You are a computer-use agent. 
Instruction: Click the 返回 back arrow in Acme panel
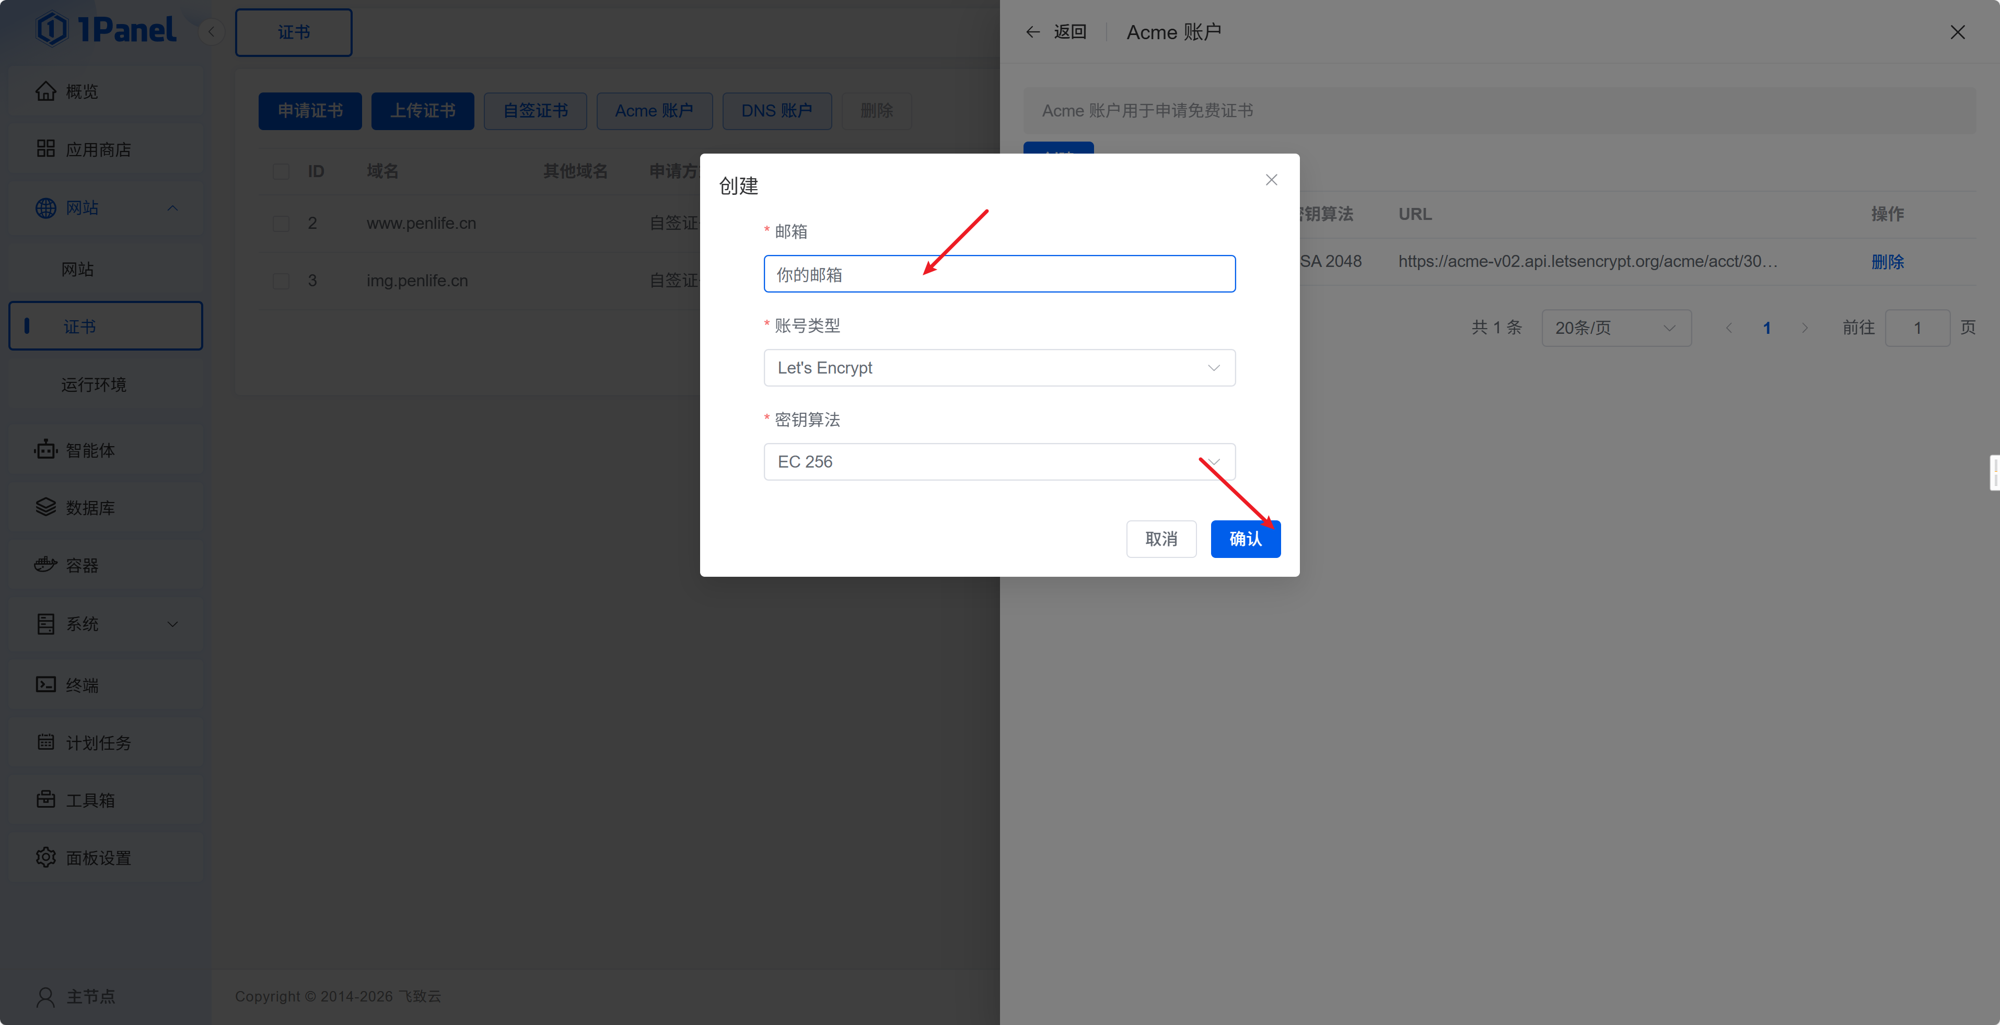click(x=1033, y=32)
